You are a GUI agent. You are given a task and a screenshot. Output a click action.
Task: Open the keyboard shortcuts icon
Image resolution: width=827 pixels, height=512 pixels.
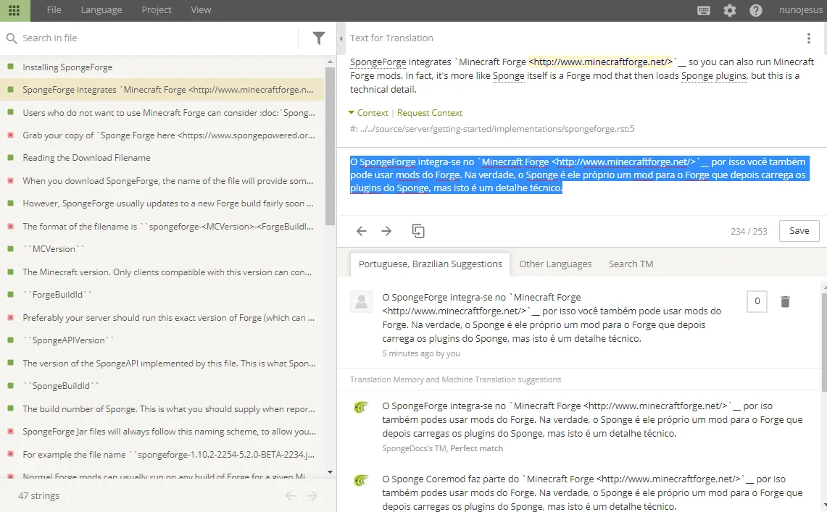point(704,10)
